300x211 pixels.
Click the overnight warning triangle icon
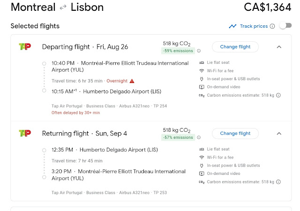pos(132,81)
